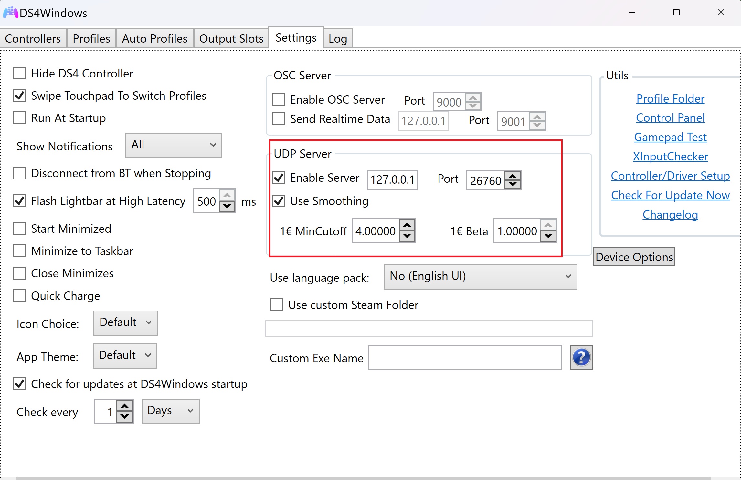This screenshot has width=741, height=480.
Task: Uncheck Swipe Touchpad To Switch Profiles
Action: [x=19, y=96]
